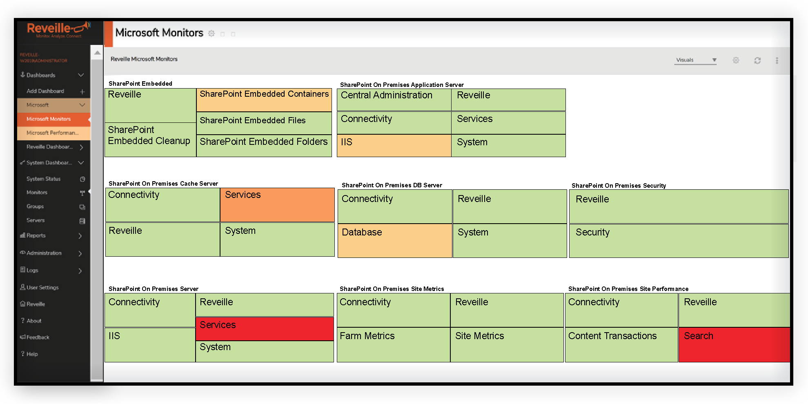
Task: Open Services tile in Application Server group
Action: (x=508, y=122)
